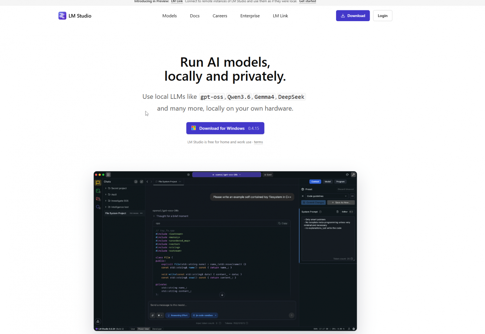Click the info icon next to System Prompt
This screenshot has height=334, width=485.
coord(320,212)
